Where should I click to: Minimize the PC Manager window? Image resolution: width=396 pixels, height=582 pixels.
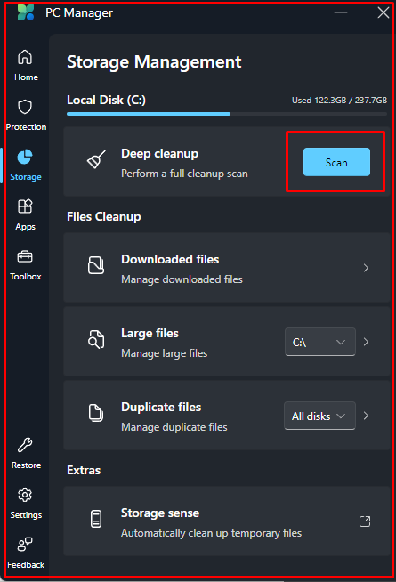tap(341, 12)
